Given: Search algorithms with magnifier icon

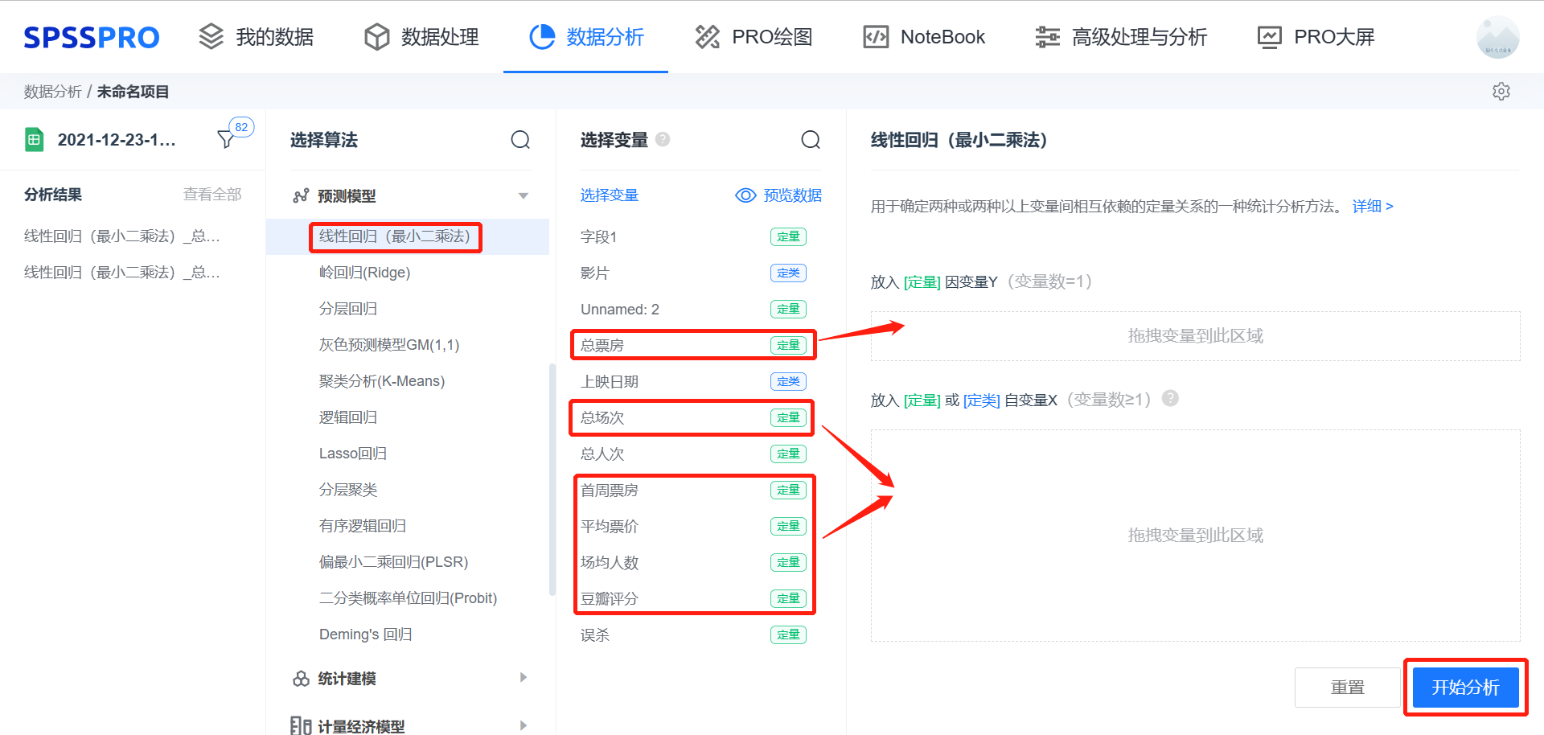Looking at the screenshot, I should pyautogui.click(x=520, y=140).
